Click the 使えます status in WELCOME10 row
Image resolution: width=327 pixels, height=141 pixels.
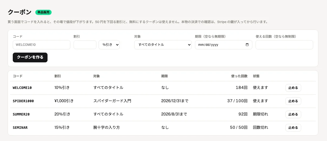260,88
